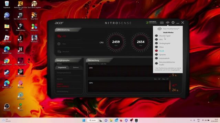
Task: Open the DEU language indicator
Action: (199, 120)
